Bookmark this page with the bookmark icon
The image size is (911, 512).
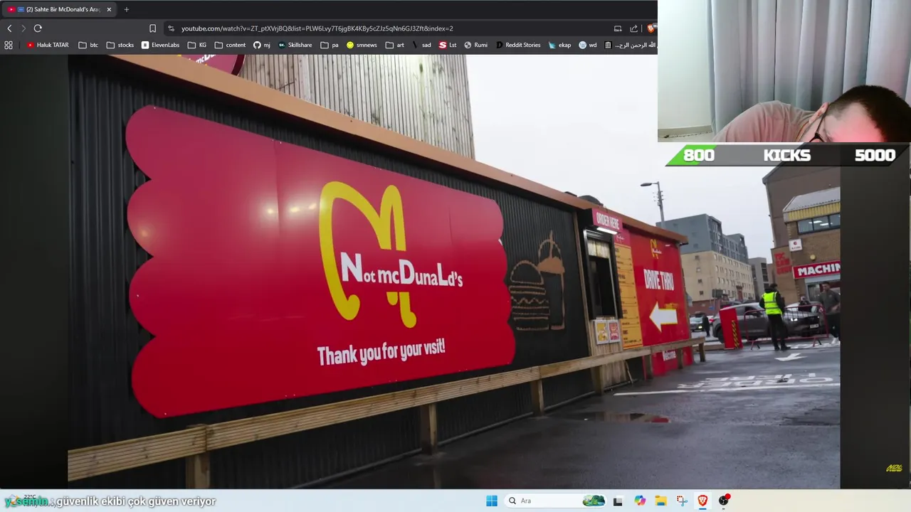click(x=152, y=28)
